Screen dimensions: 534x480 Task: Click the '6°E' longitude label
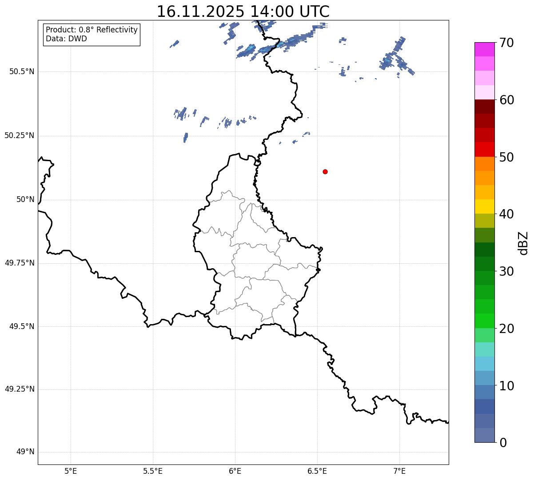tap(235, 471)
